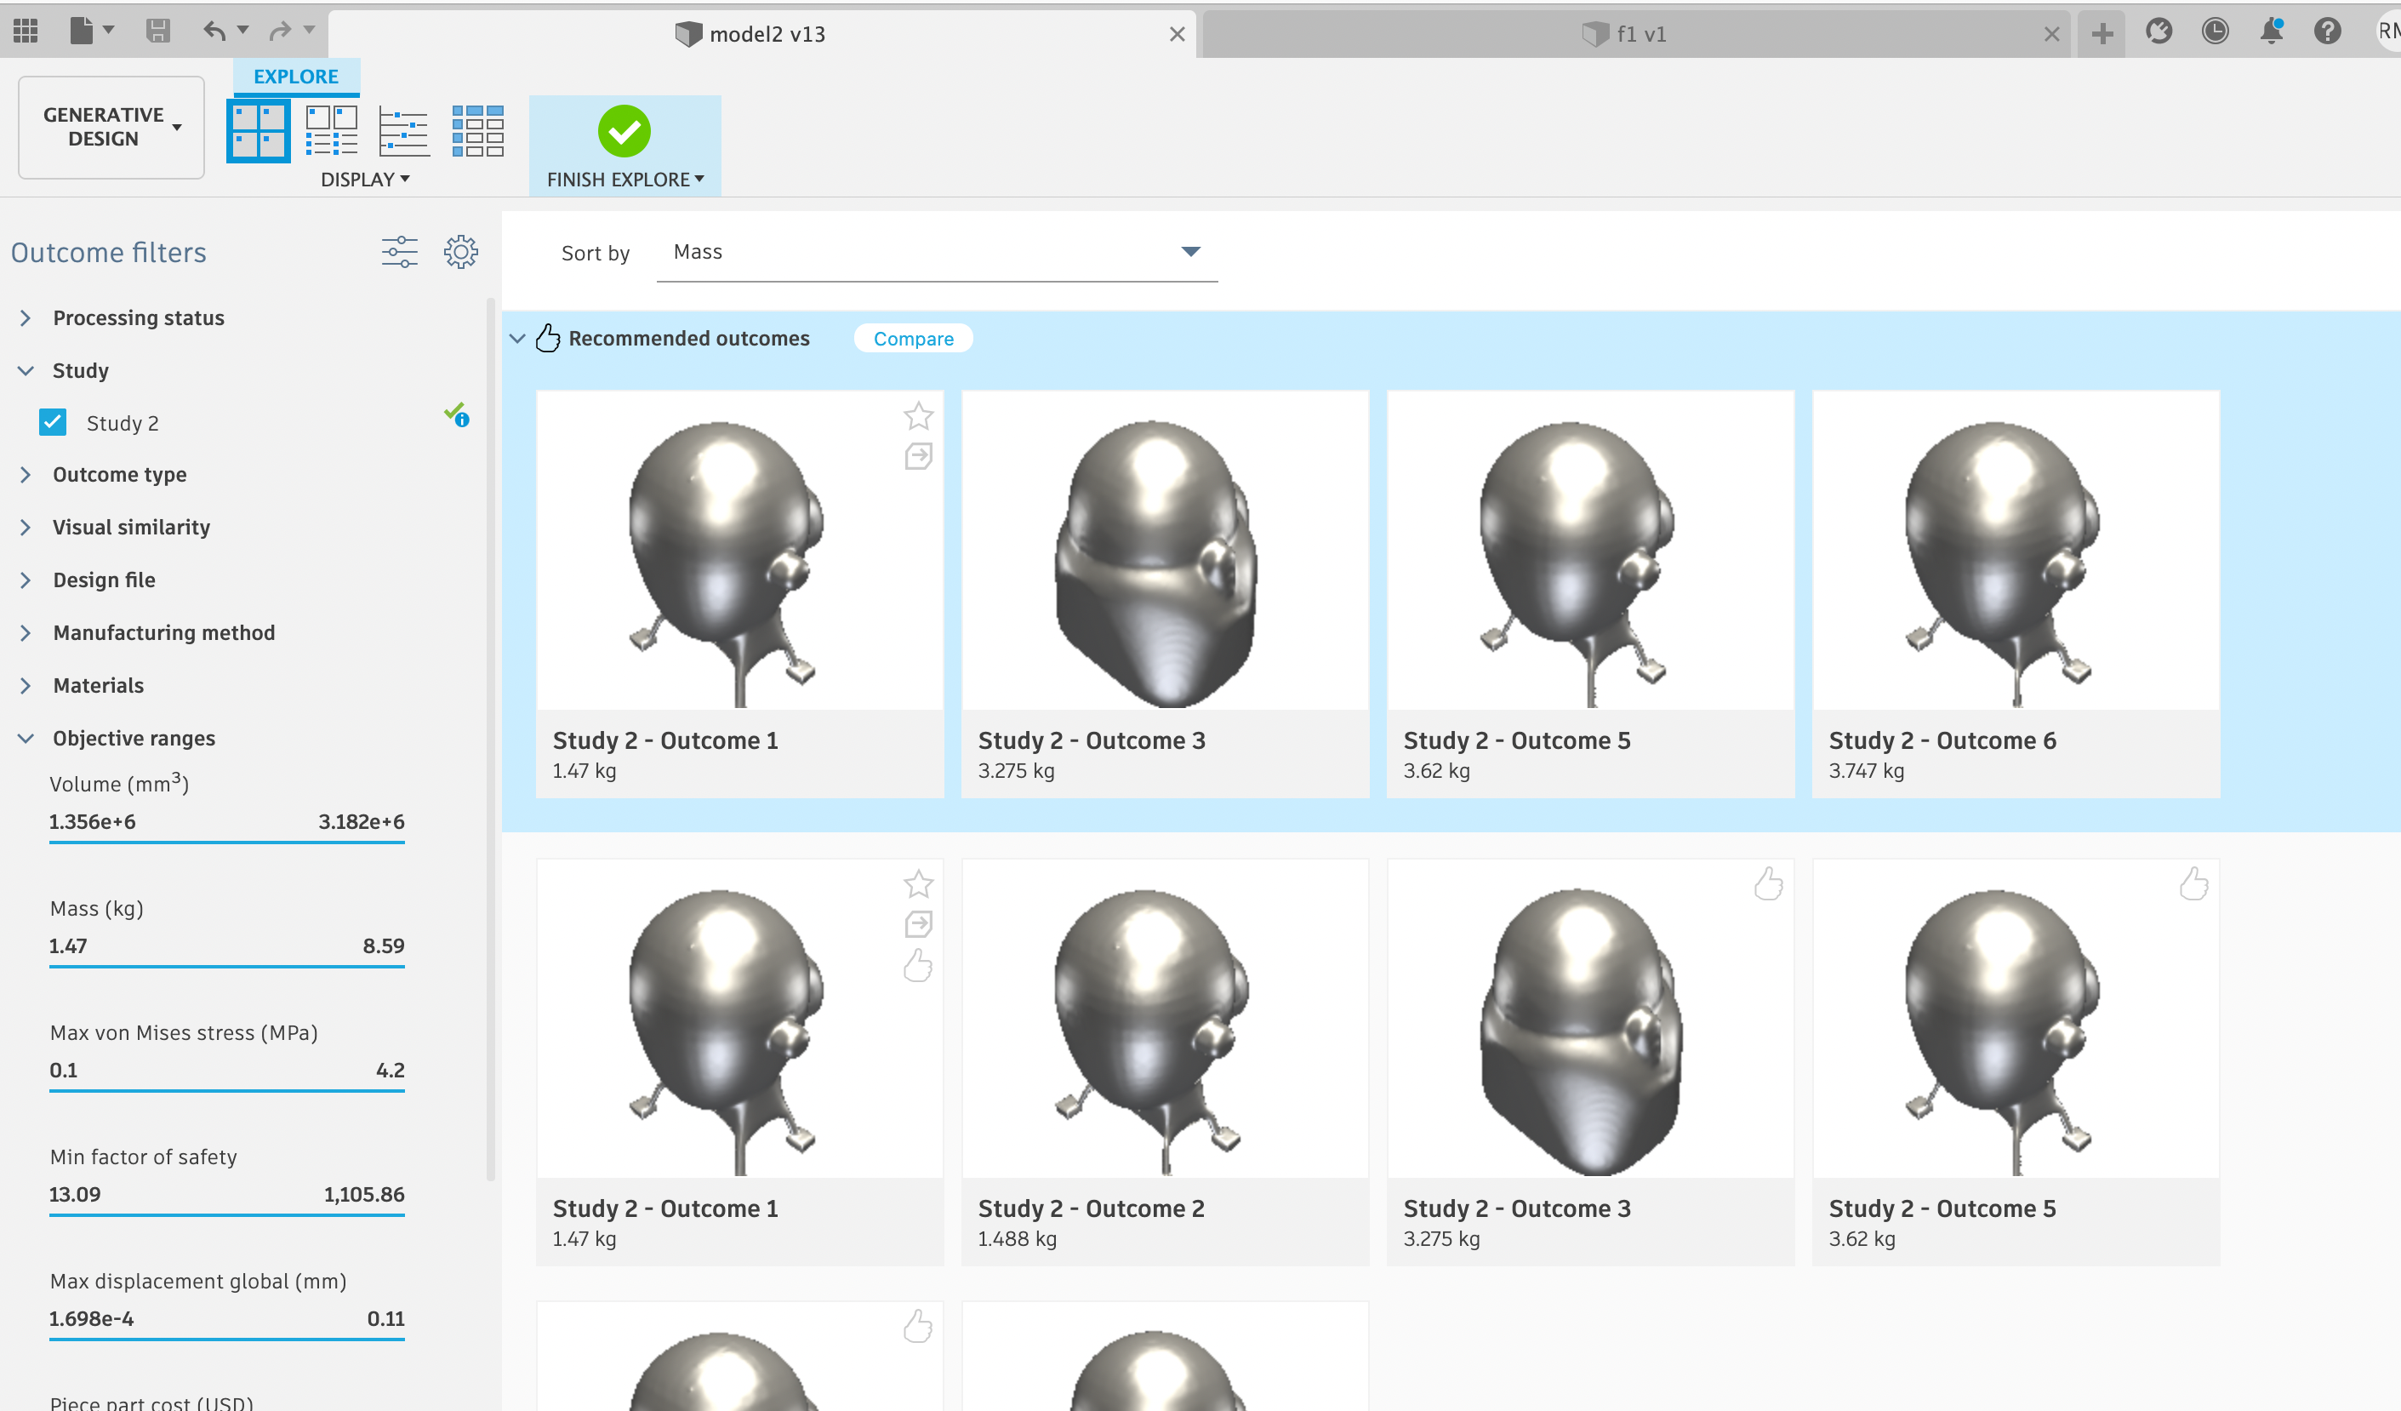Close the model2 v13 tab
The height and width of the screenshot is (1411, 2401).
coord(1177,34)
